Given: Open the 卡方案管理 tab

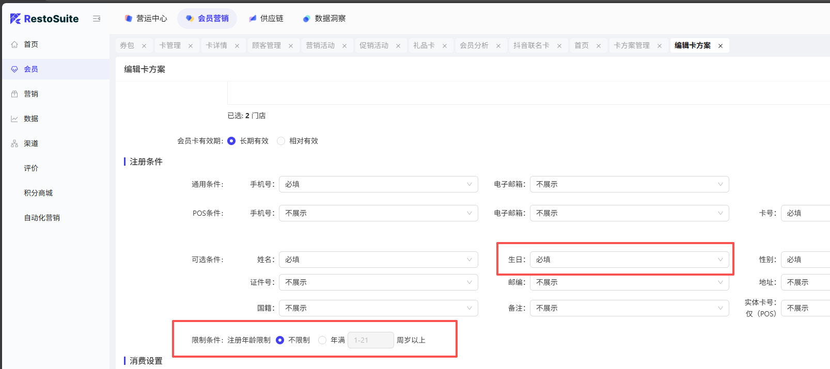Looking at the screenshot, I should [x=631, y=45].
